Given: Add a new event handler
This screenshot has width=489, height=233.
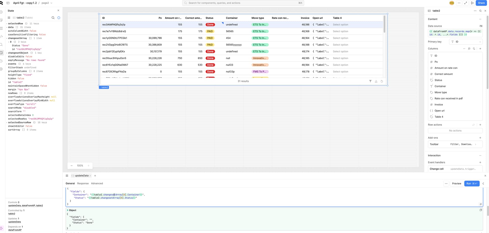Looking at the screenshot, I should [x=480, y=162].
